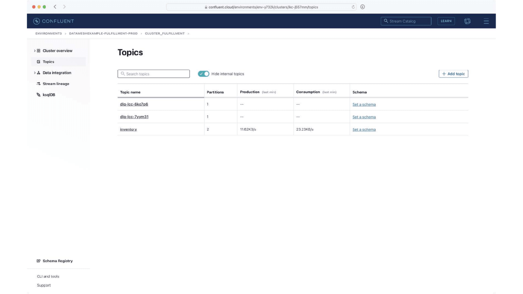523x294 pixels.
Task: Set a schema for dlq-lcc-6ko7p6
Action: 364,105
